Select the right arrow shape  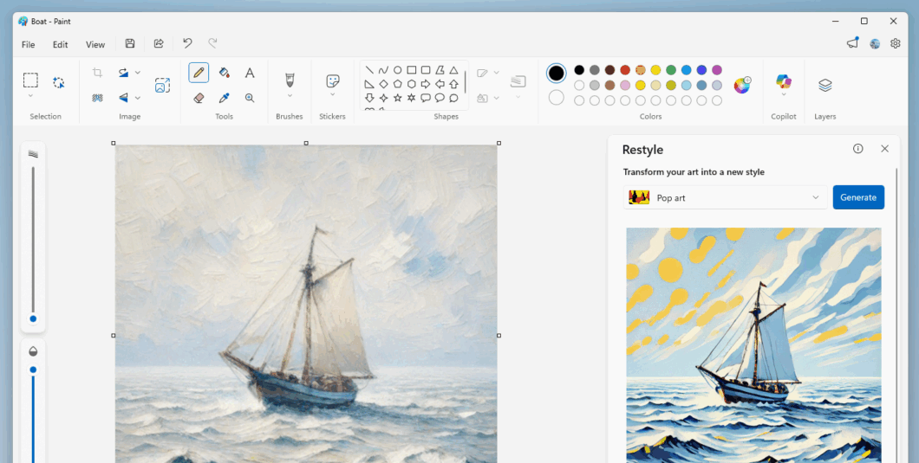tap(426, 84)
